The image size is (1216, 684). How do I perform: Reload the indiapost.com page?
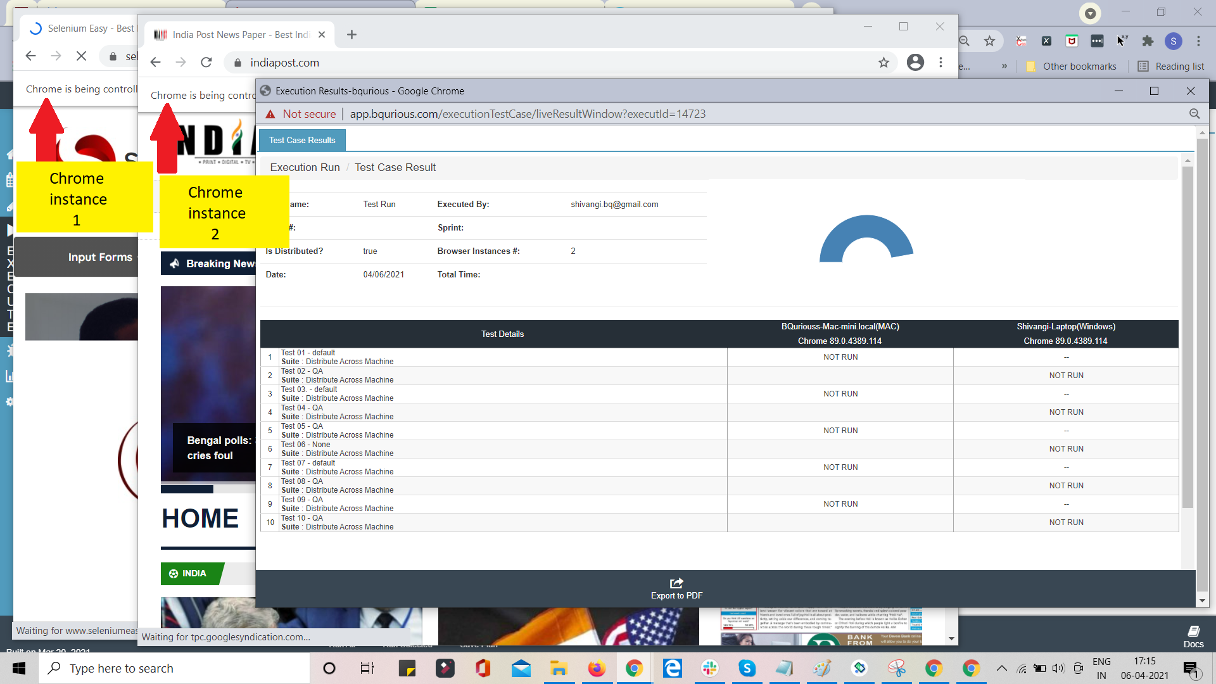[x=206, y=62]
